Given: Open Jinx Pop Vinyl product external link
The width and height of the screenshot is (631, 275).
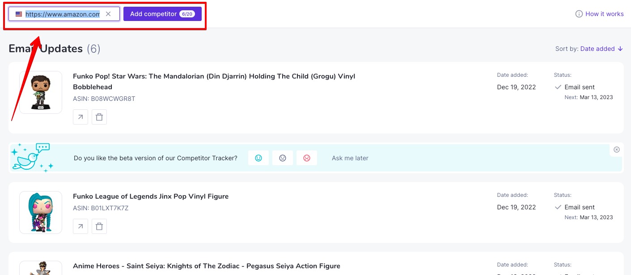Looking at the screenshot, I should point(80,226).
